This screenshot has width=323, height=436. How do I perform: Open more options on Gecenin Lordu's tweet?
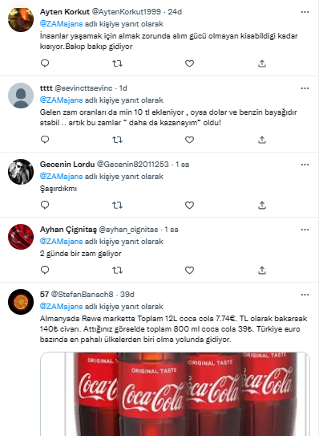(x=305, y=165)
